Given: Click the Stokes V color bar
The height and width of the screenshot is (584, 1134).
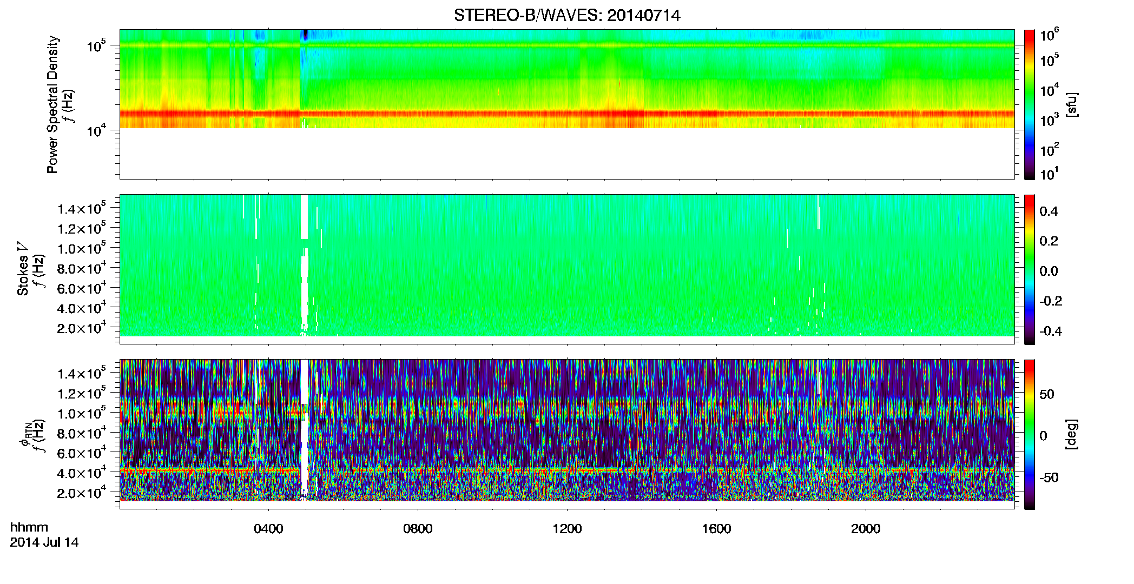Looking at the screenshot, I should (x=1029, y=269).
